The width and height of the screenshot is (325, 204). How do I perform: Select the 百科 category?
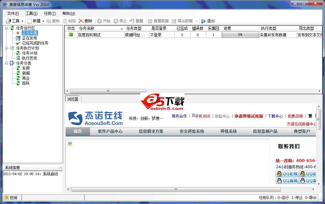[x=26, y=83]
